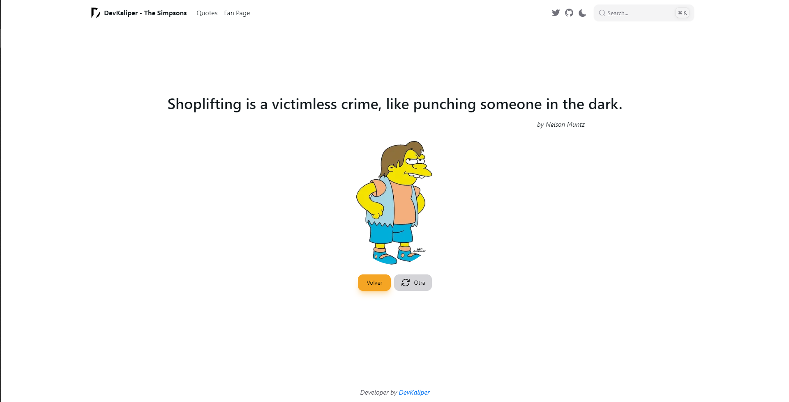Viewport: 789px width, 402px height.
Task: Open the GitHub repository icon
Action: 569,13
